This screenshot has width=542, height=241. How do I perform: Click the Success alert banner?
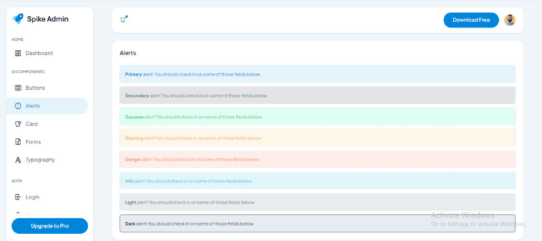tap(317, 117)
